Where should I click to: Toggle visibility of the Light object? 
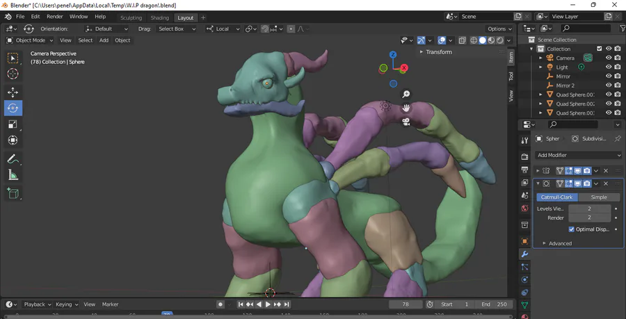tap(609, 67)
